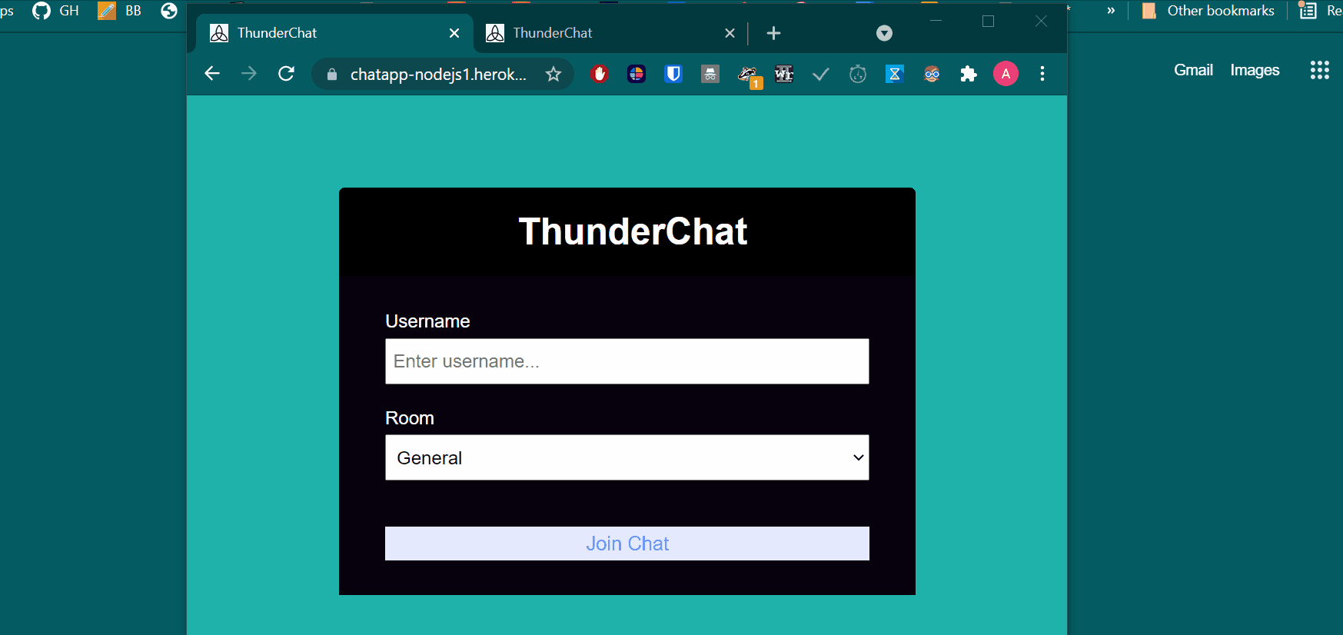Open the Other bookmarks folder
This screenshot has height=635, width=1343.
click(x=1208, y=11)
